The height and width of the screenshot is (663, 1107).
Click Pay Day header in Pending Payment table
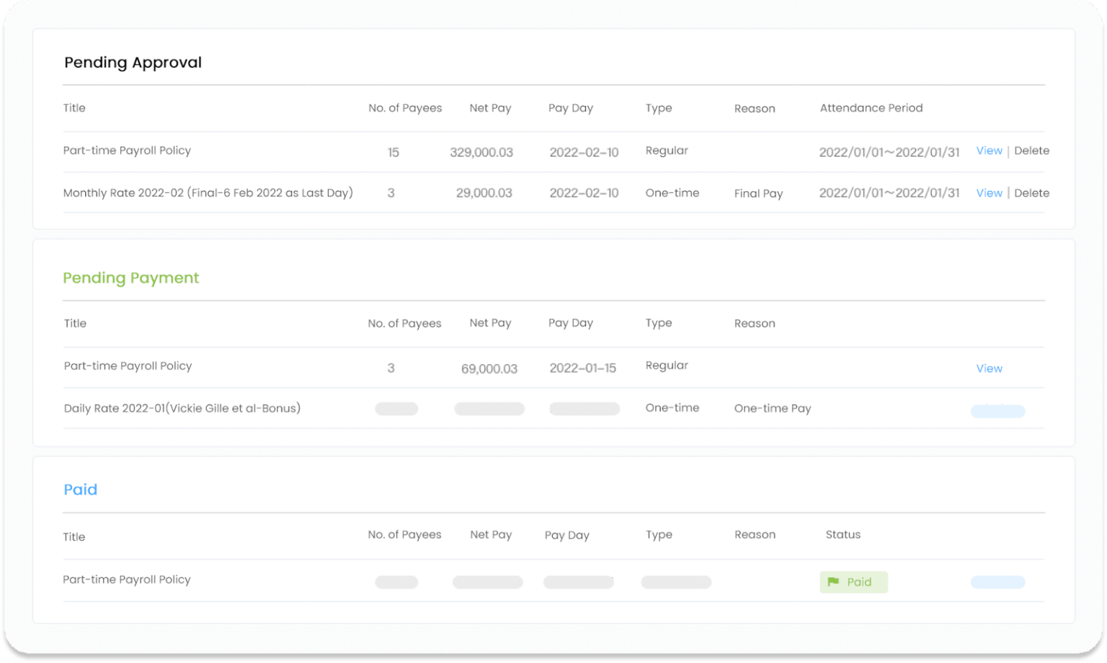pyautogui.click(x=570, y=323)
